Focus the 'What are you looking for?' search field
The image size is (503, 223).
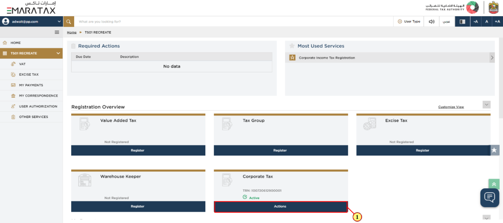(234, 21)
